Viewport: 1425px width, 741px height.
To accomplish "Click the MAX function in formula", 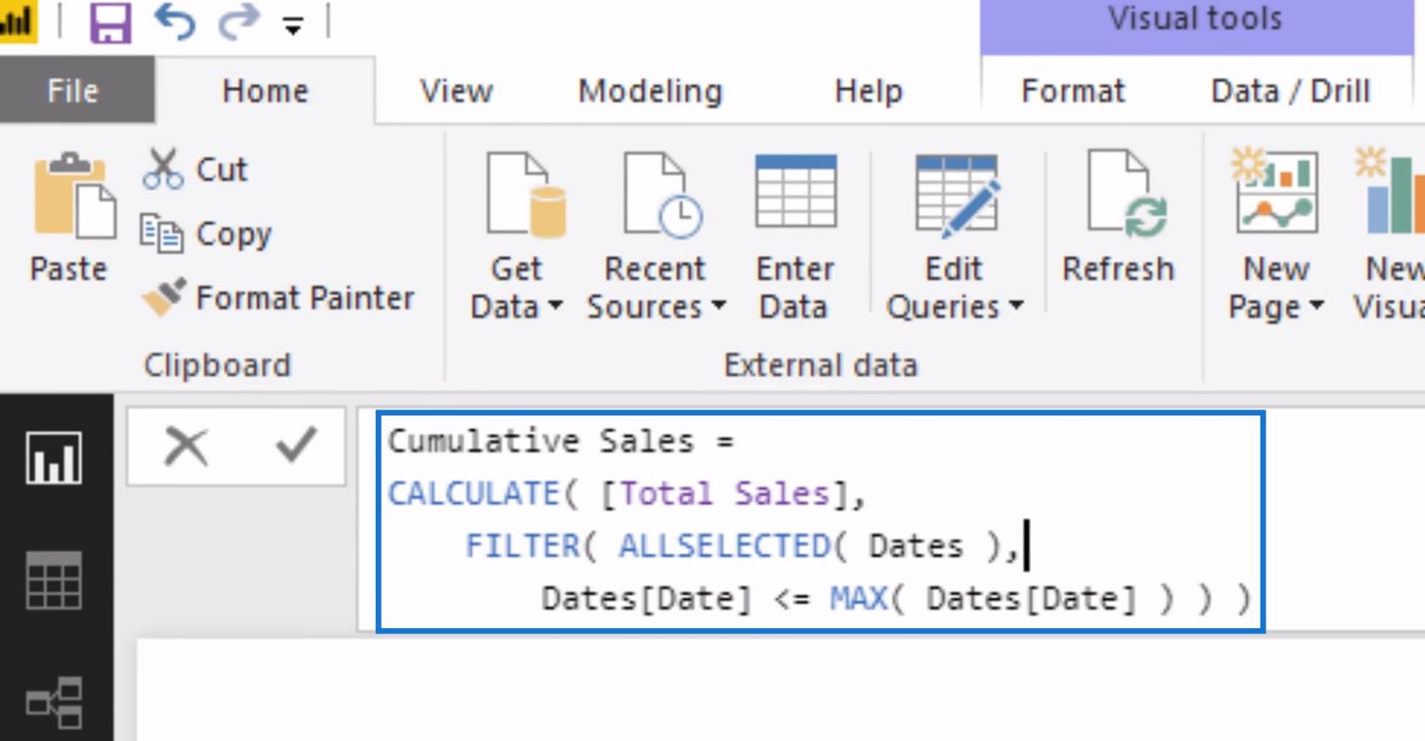I will click(858, 599).
